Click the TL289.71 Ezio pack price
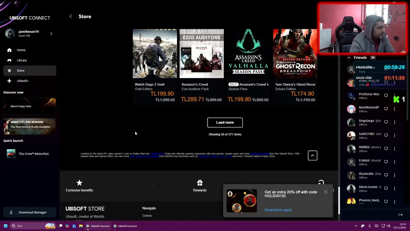 (x=193, y=99)
